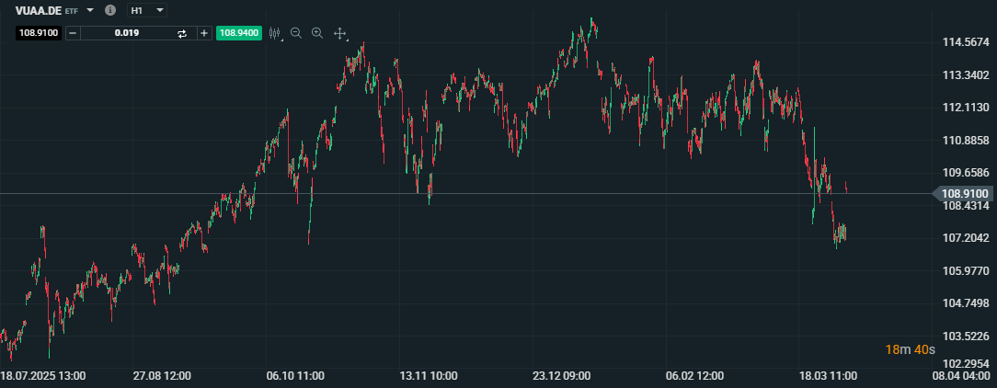Zoom out the chart
This screenshot has height=388, width=997.
coord(295,33)
